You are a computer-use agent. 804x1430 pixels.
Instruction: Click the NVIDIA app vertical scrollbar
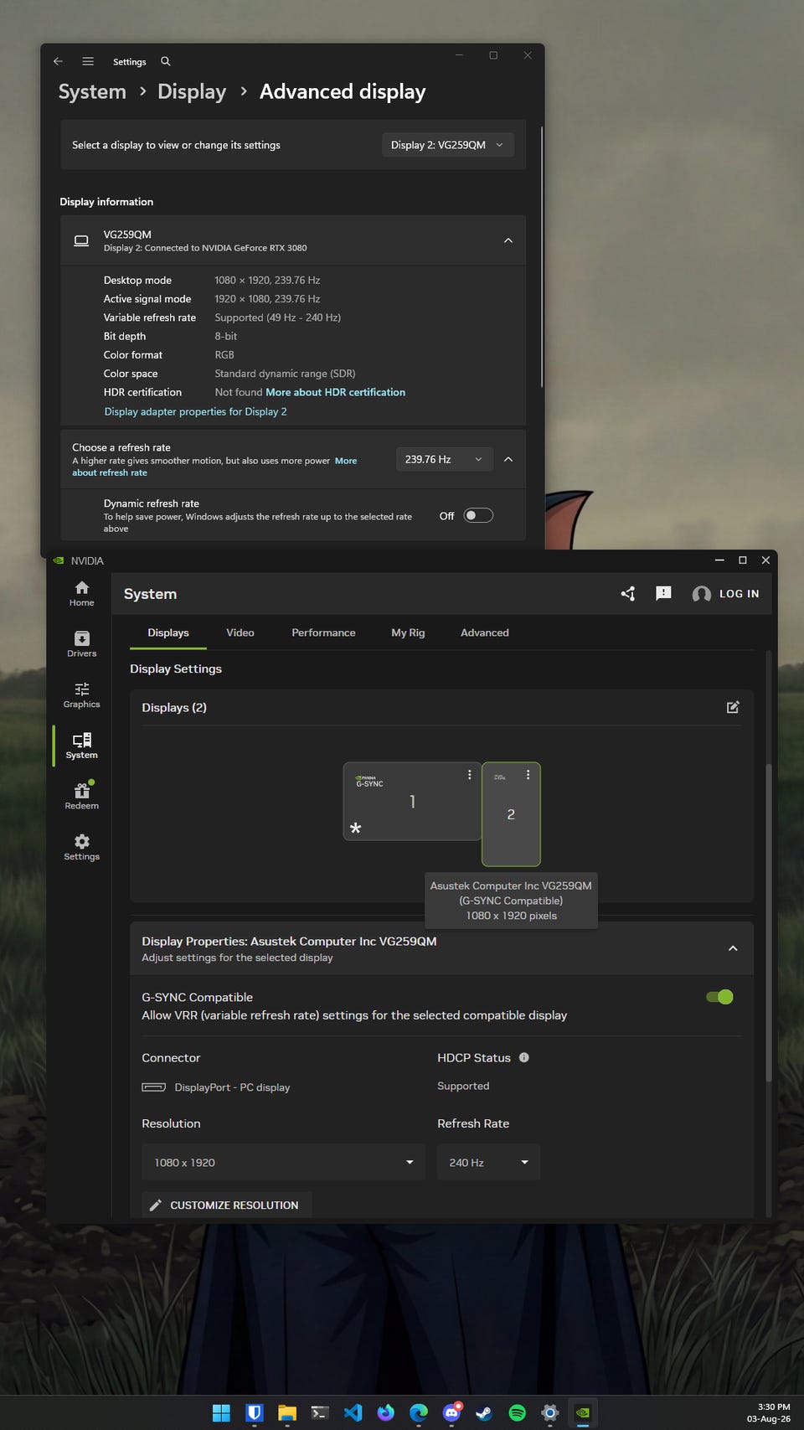tap(768, 921)
